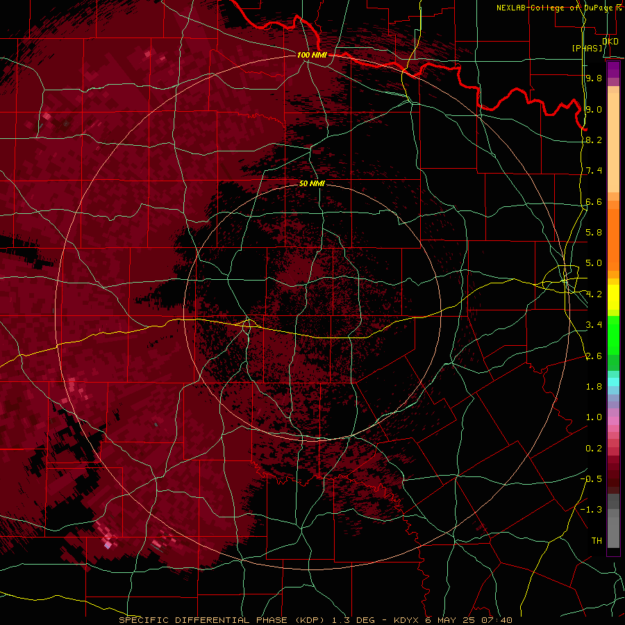Click the [PHAS] unit label above scale
Screen dimensions: 625x625
[x=587, y=48]
